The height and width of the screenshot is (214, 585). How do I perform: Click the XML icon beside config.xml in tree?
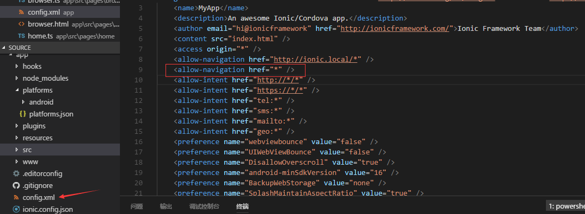(x=16, y=197)
